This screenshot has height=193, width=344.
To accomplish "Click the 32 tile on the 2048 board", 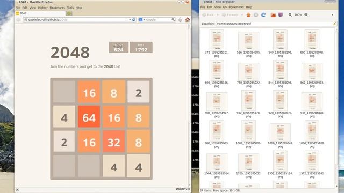I will (x=113, y=142).
